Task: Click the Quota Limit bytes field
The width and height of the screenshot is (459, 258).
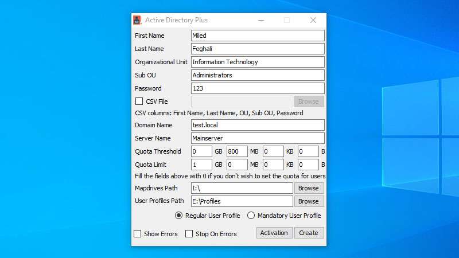Action: [x=308, y=165]
